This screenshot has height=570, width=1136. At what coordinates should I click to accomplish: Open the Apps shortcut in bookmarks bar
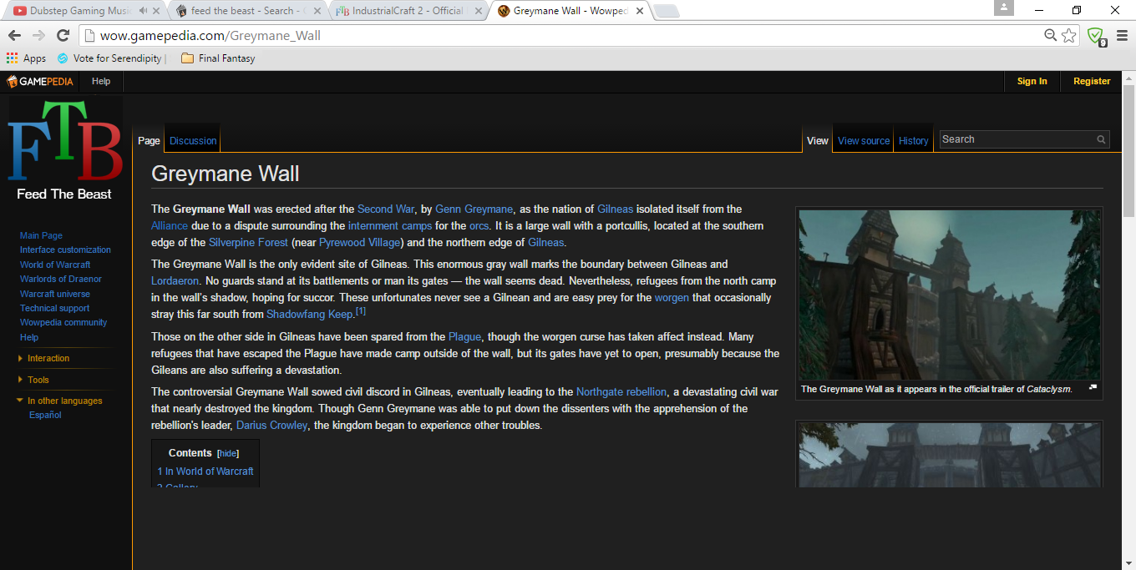pos(26,58)
